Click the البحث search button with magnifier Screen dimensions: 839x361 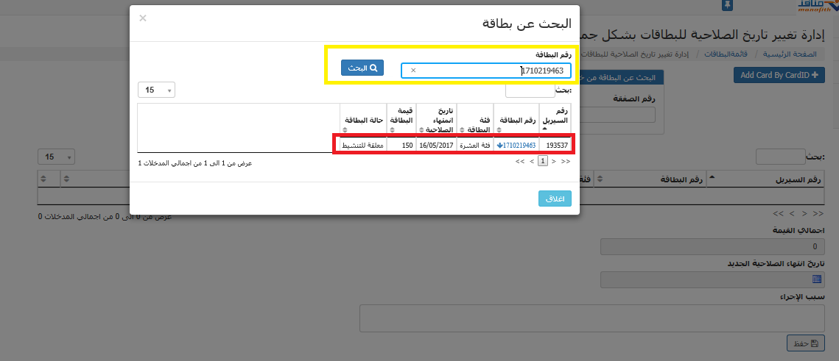coord(362,68)
